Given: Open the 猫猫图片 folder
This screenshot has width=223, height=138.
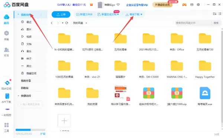Looking at the screenshot, I should pos(120,66).
